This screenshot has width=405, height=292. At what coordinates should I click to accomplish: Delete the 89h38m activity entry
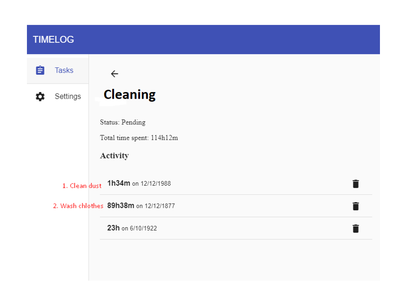356,206
